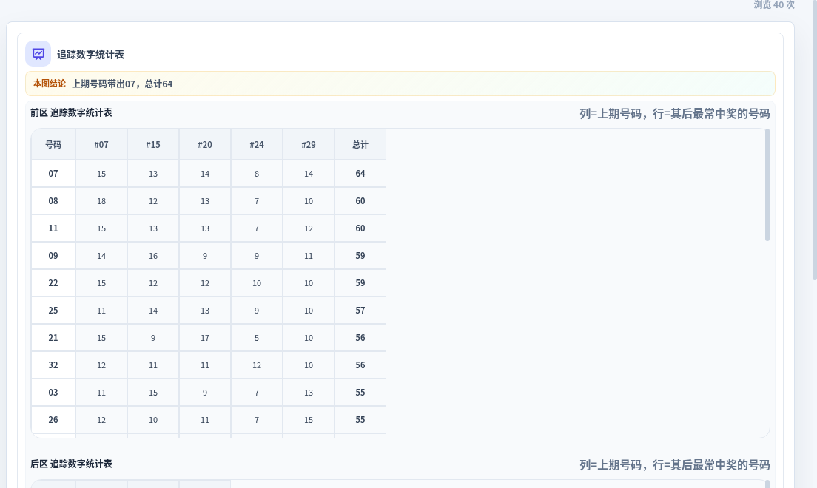Click the 后区 列=上期号码 explanation text
Screen dimensions: 817x488
pyautogui.click(x=674, y=464)
